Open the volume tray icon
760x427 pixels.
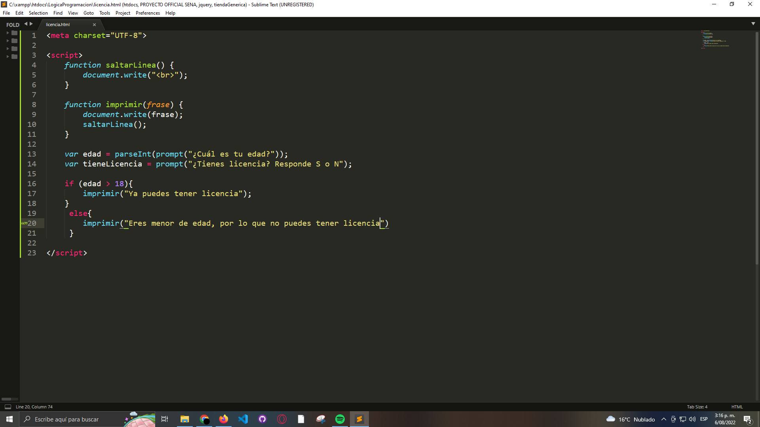(692, 419)
